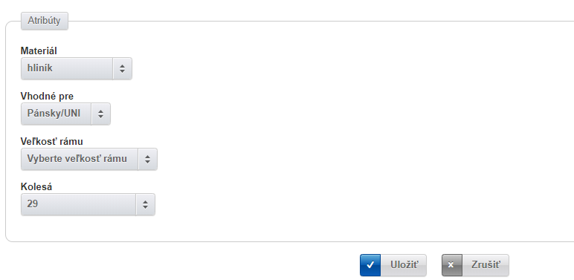Click the blue checkmark icon on Uložiť
Image resolution: width=574 pixels, height=280 pixels.
(x=370, y=265)
